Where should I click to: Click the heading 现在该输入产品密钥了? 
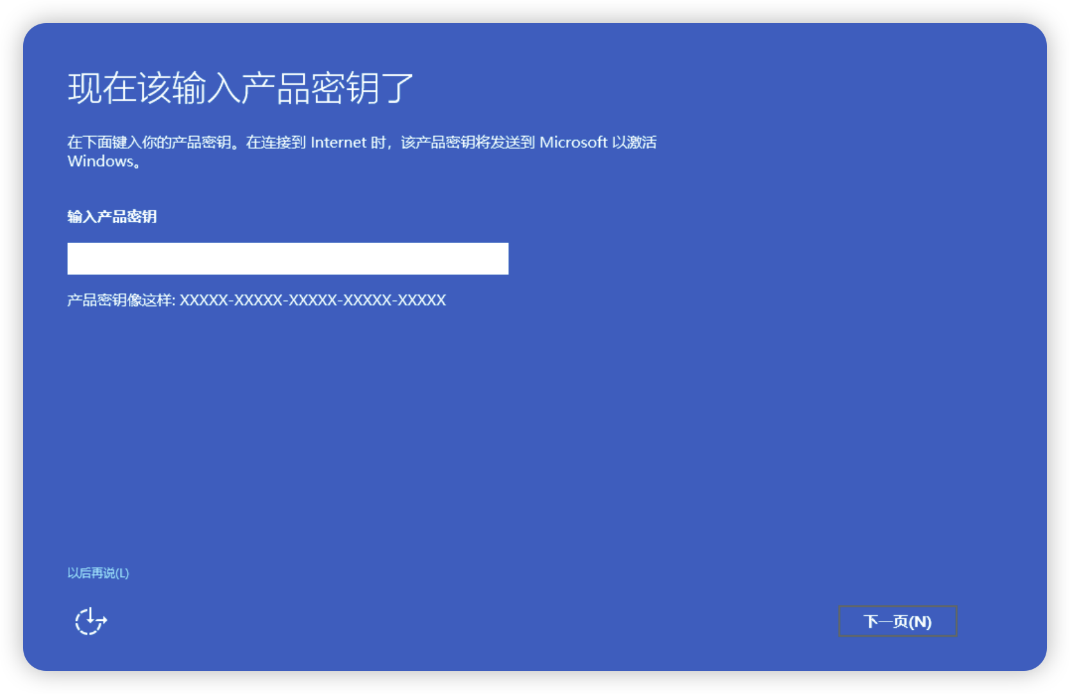click(x=241, y=89)
